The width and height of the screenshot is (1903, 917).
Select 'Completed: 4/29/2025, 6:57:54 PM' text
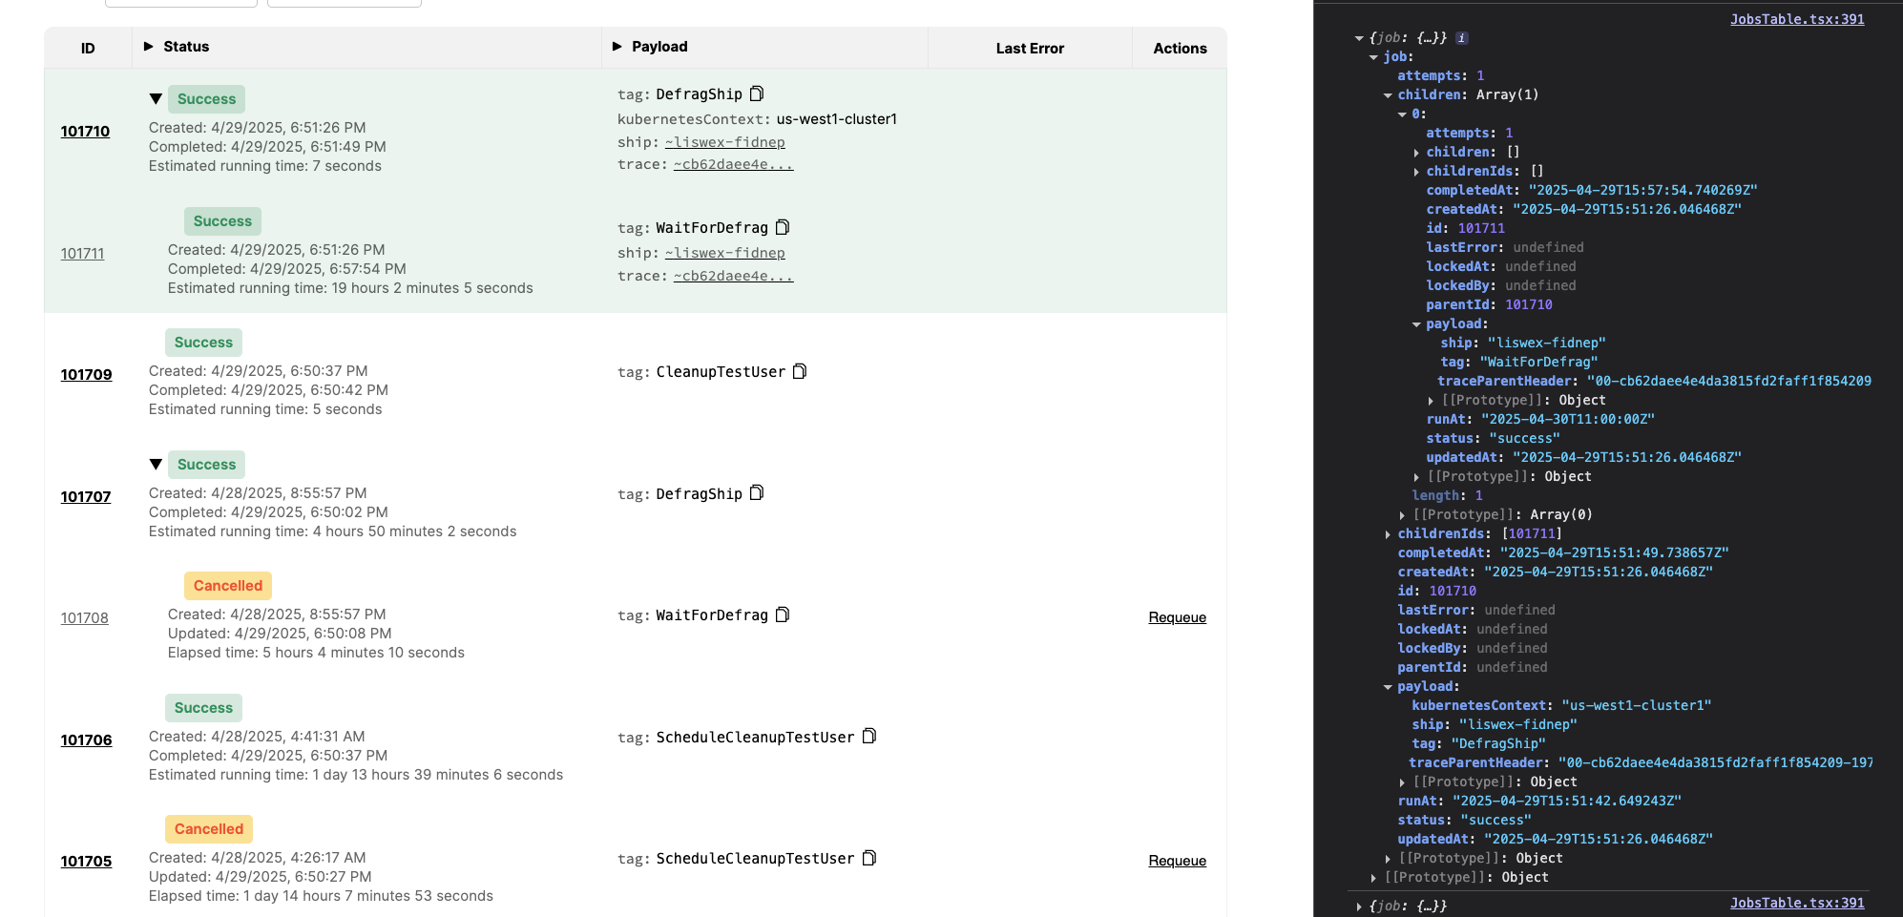click(x=287, y=269)
